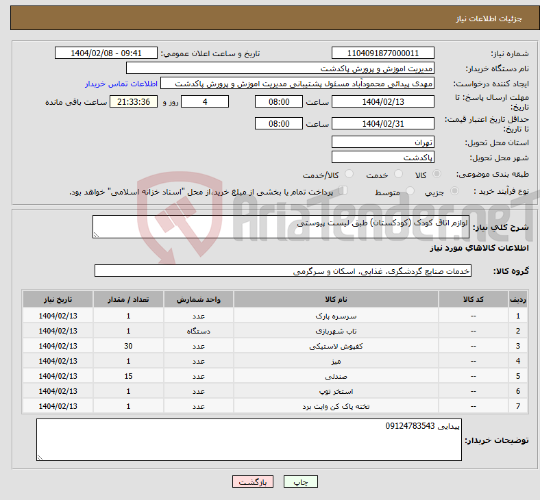540x500 pixels.
Task: Click the بازگشت (back) button
Action: (x=253, y=482)
